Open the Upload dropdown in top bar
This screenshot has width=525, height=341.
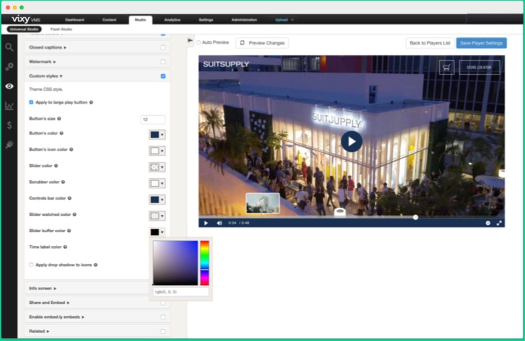click(x=284, y=20)
